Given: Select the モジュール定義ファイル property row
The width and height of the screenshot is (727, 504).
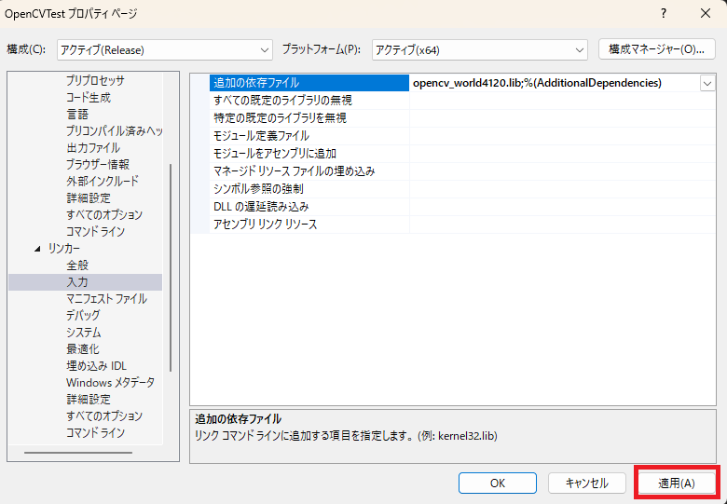Looking at the screenshot, I should point(261,136).
